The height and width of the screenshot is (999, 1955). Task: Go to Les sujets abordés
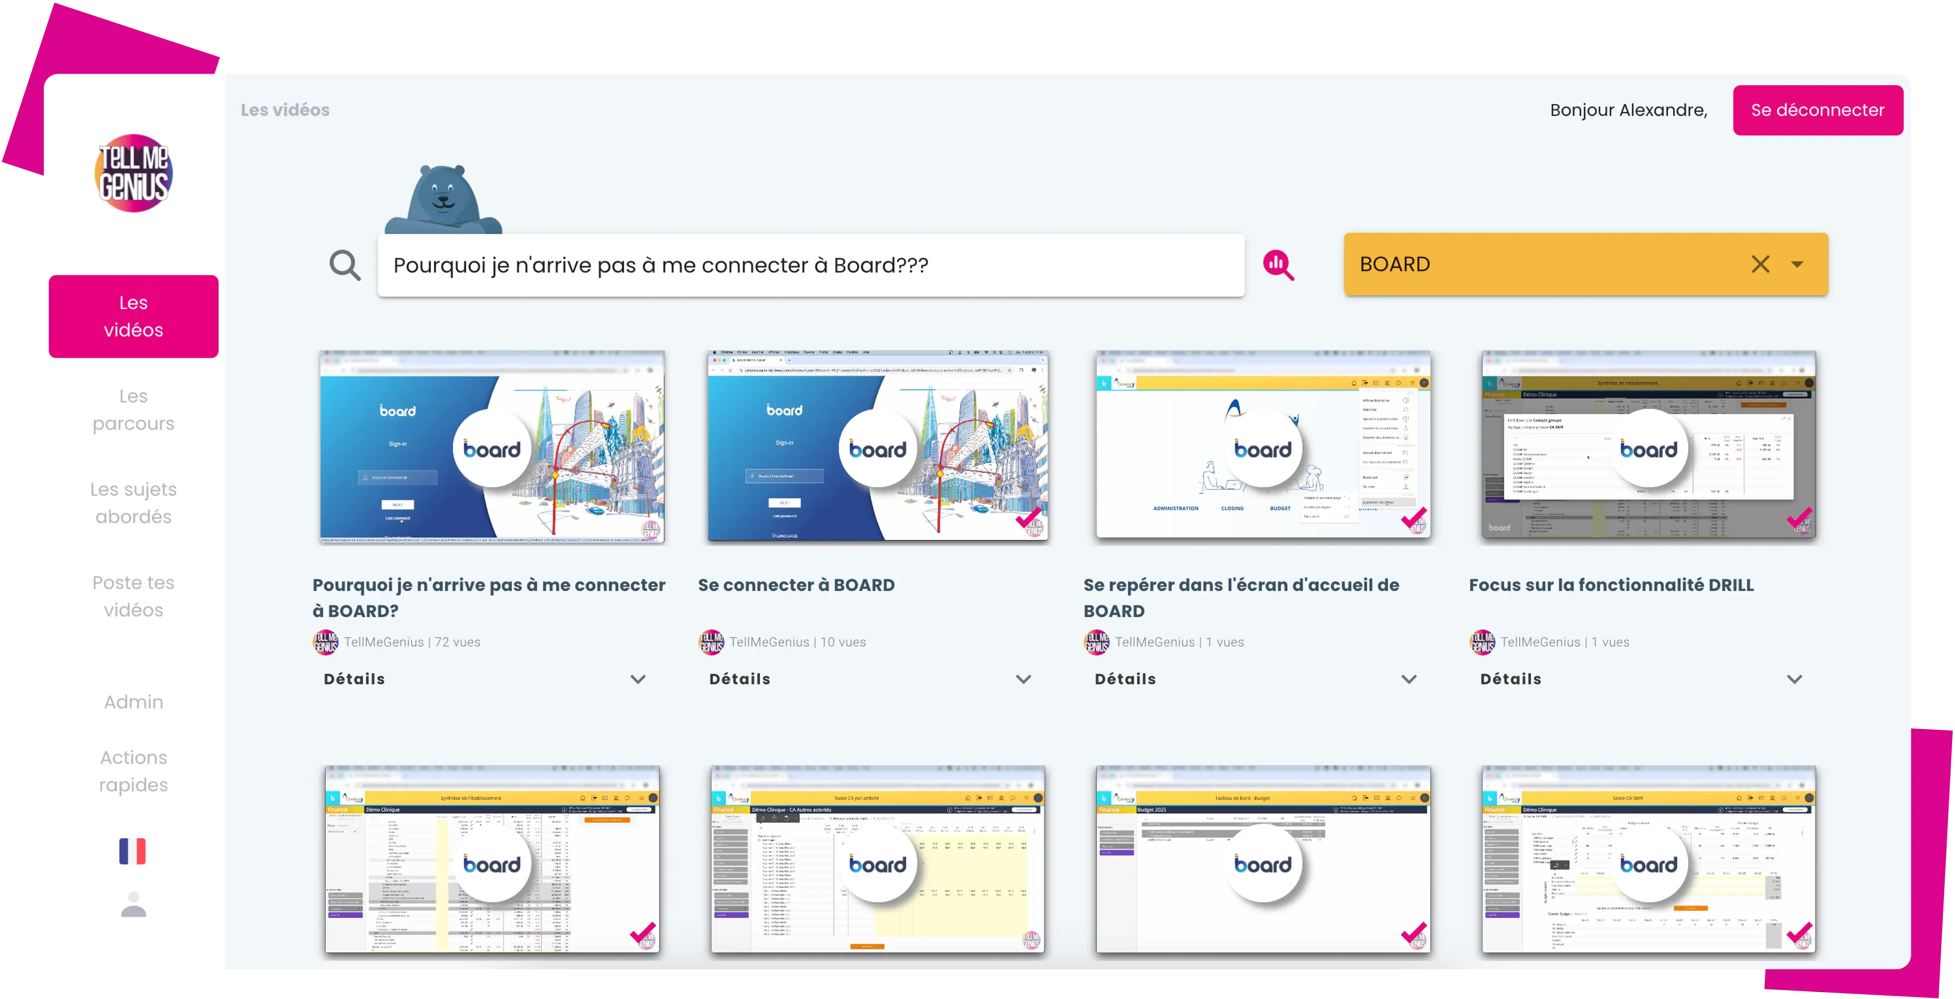(x=134, y=503)
